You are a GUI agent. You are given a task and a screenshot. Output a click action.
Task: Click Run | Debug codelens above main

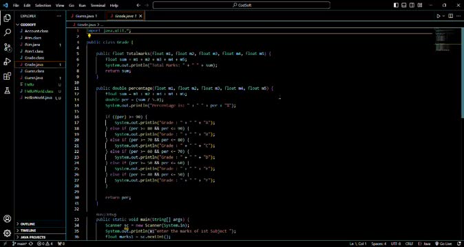pyautogui.click(x=106, y=214)
